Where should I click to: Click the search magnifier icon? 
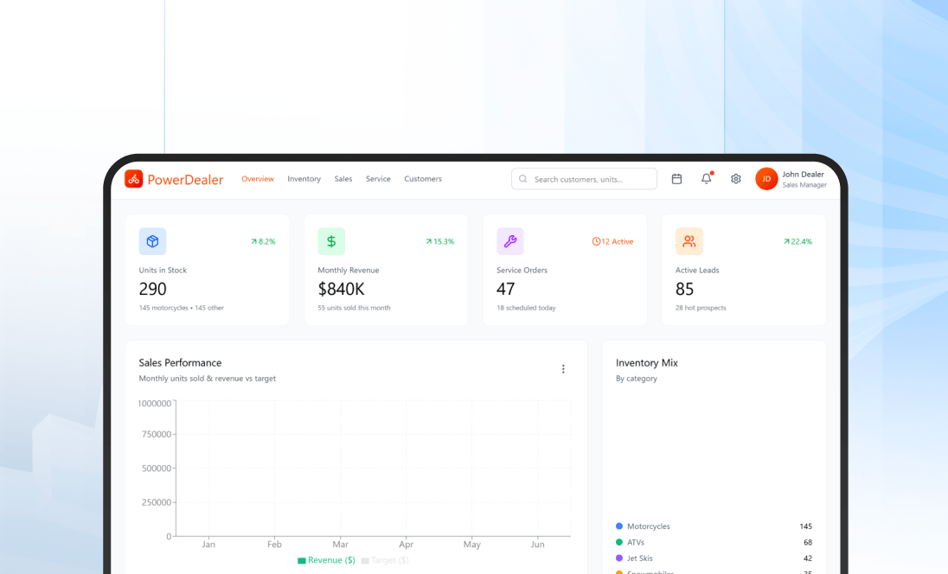pyautogui.click(x=523, y=179)
